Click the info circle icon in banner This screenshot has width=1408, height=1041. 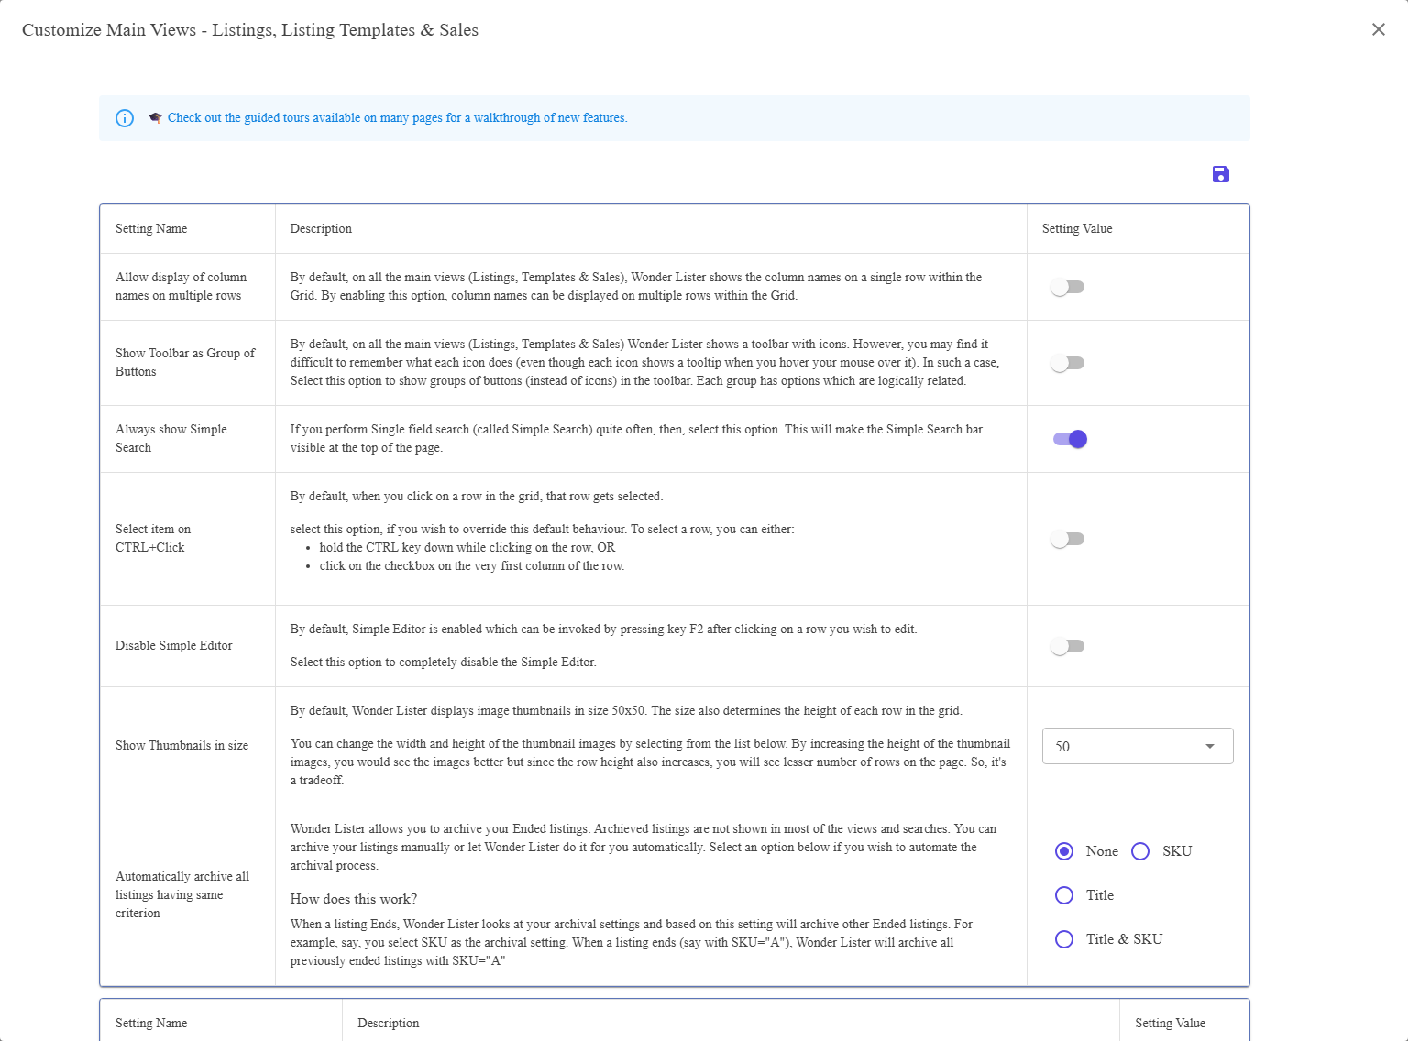click(x=125, y=118)
